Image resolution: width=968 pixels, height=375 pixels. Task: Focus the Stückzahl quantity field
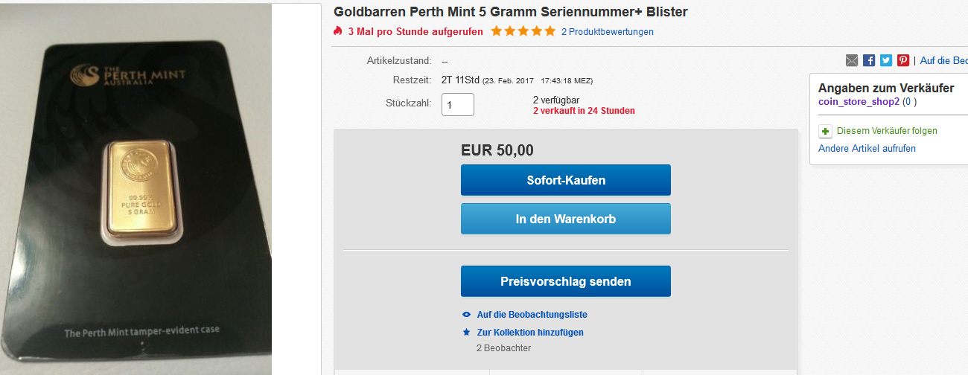pos(458,104)
